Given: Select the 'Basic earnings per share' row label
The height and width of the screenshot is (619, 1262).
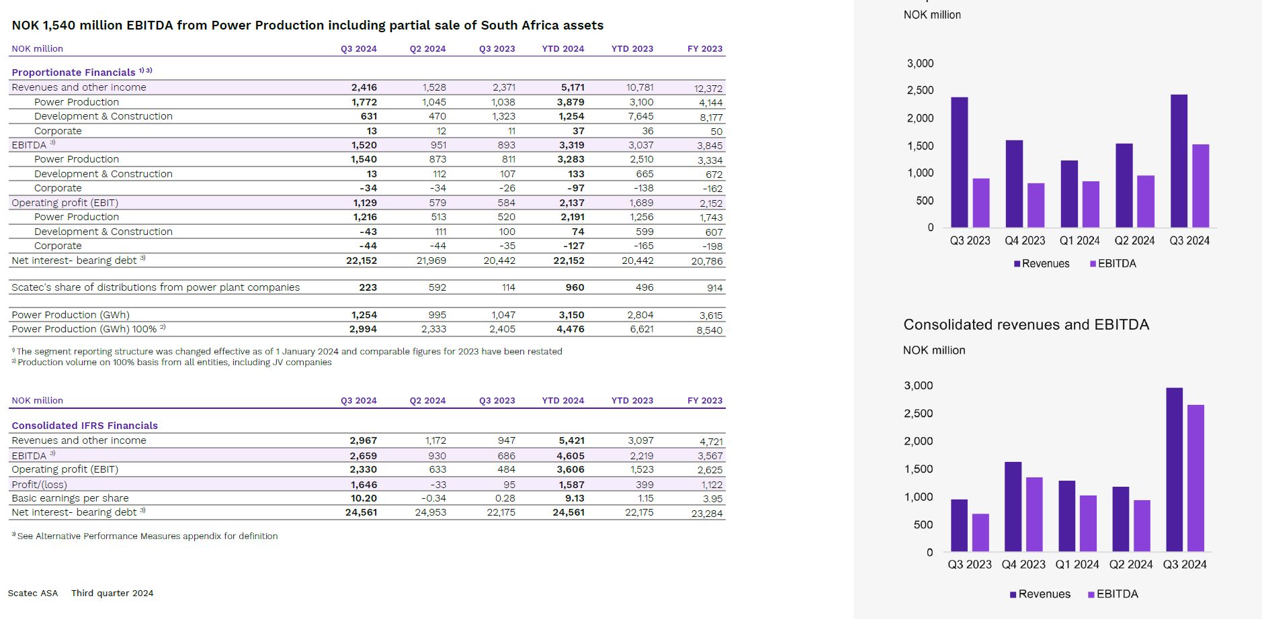Looking at the screenshot, I should click(70, 498).
